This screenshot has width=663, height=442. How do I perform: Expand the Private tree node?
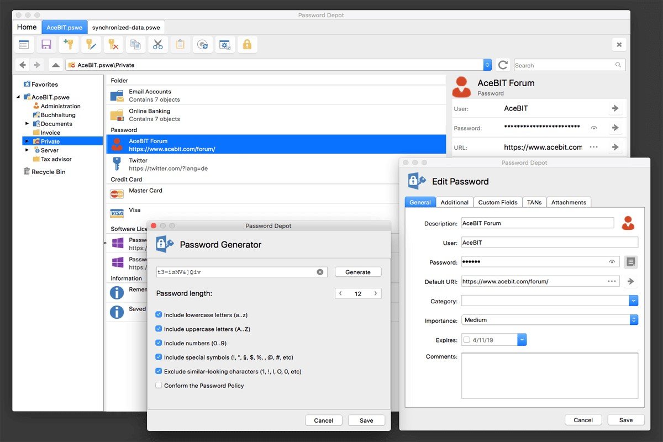(27, 141)
